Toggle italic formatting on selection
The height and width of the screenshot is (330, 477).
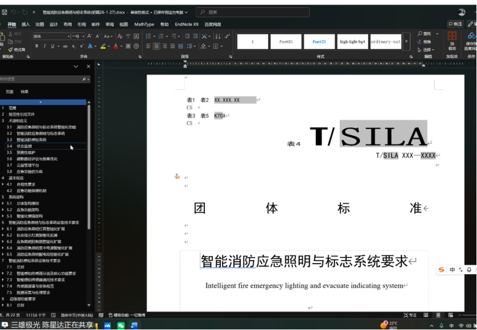point(44,46)
